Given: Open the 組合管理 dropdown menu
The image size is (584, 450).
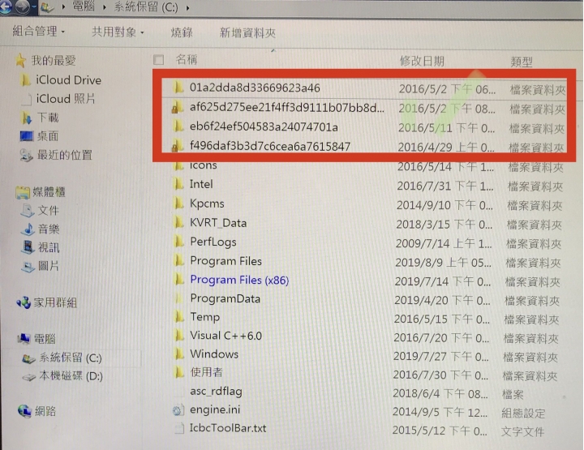Looking at the screenshot, I should [38, 32].
